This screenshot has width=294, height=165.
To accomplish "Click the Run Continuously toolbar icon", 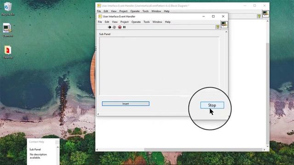I will click(114, 27).
